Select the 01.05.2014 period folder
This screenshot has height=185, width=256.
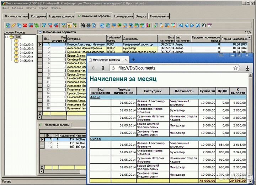click(x=26, y=61)
